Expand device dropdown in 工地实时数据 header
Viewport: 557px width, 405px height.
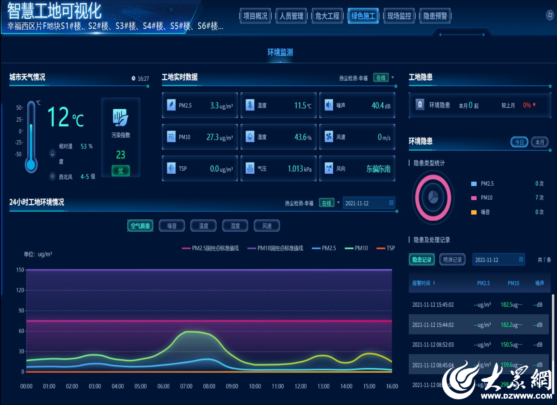tap(393, 78)
